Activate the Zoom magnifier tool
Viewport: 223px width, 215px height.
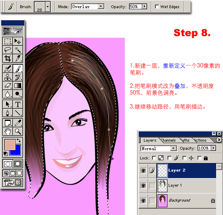(x=18, y=131)
